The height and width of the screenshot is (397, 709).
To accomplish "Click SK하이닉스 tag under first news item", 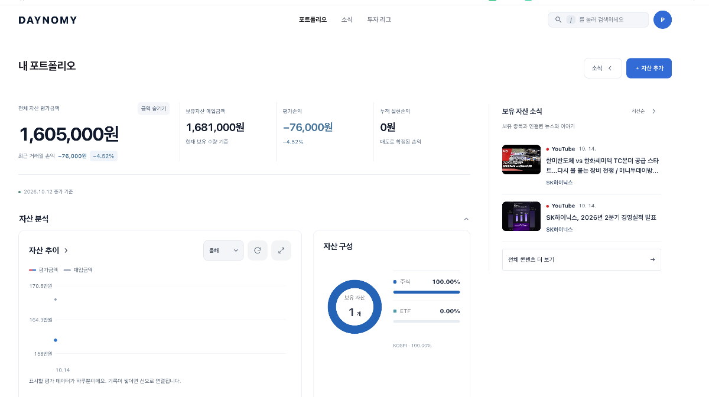I will (x=559, y=183).
